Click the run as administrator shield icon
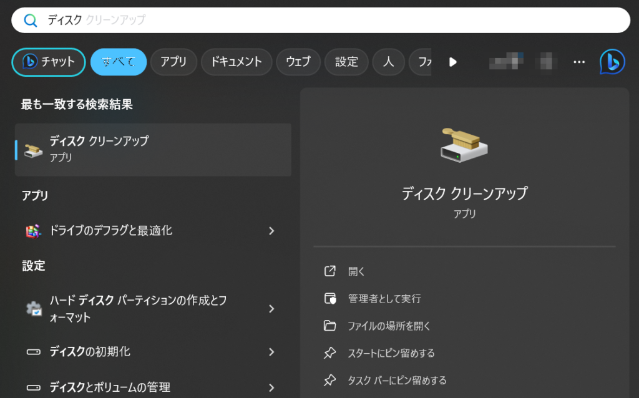Viewport: 639px width, 398px height. tap(329, 299)
